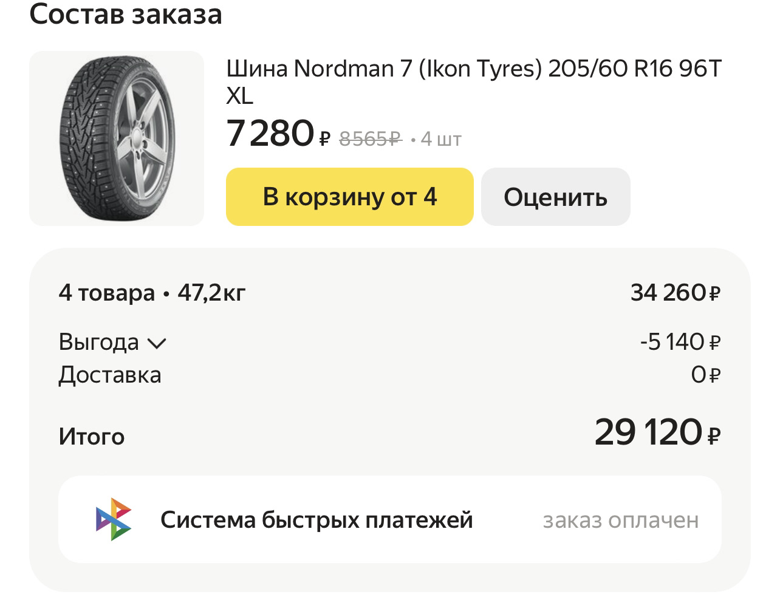Viewport: 780px width, 611px height.
Task: Click the заказ оплачен status text
Action: click(x=620, y=521)
